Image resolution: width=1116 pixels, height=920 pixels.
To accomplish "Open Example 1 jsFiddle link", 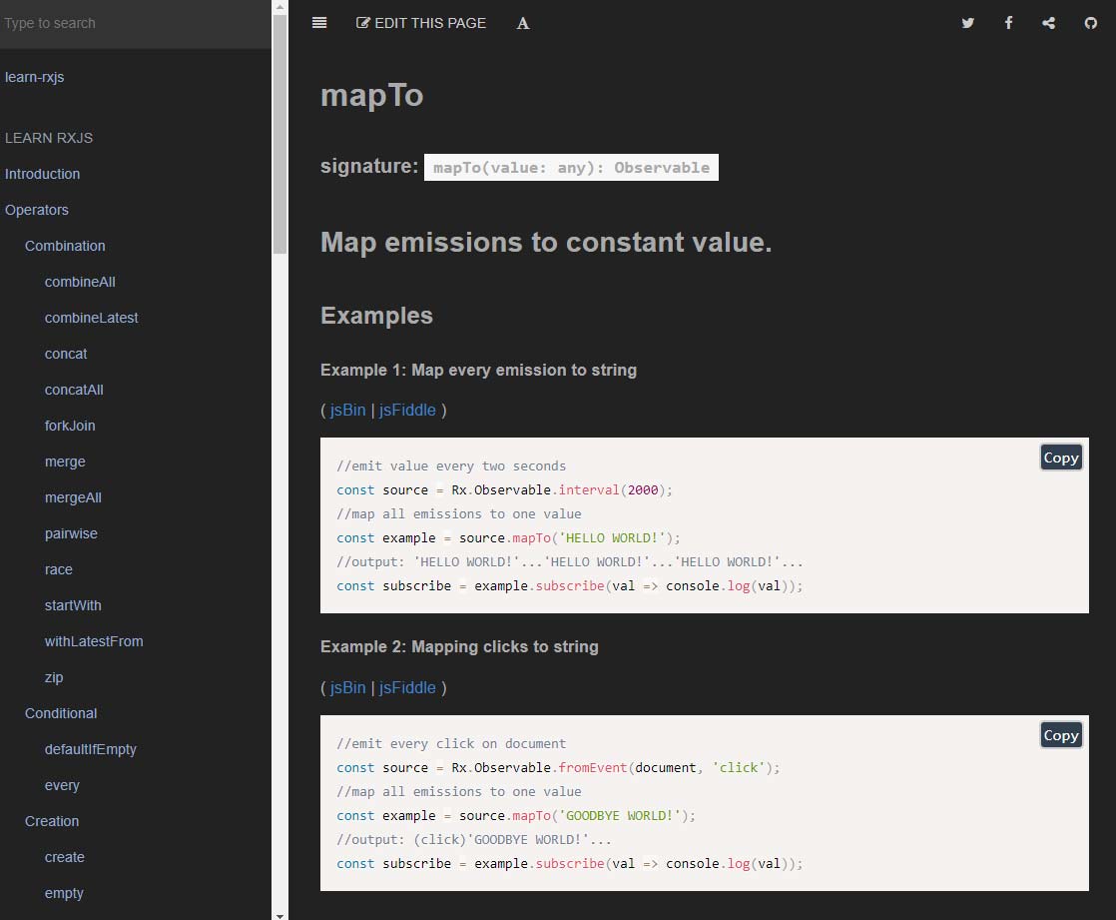I will [407, 411].
